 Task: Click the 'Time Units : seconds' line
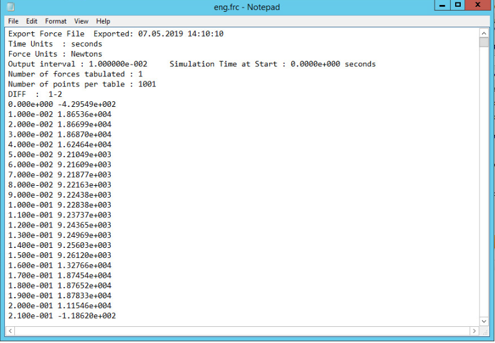(x=55, y=44)
